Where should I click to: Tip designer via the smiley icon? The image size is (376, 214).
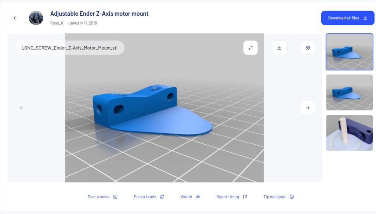[292, 197]
